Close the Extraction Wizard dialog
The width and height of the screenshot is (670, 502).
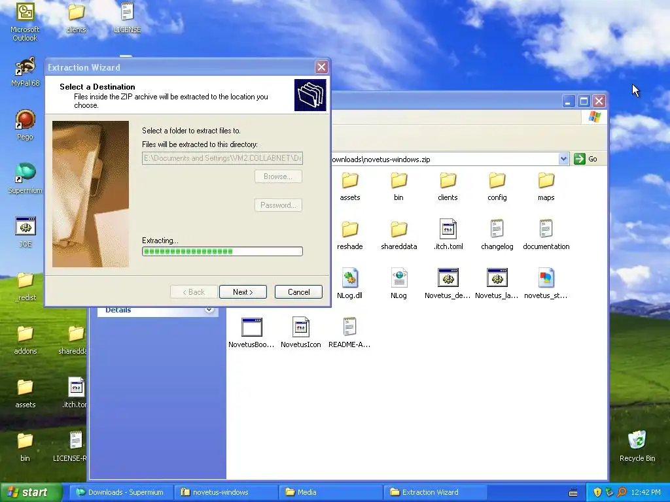point(321,67)
